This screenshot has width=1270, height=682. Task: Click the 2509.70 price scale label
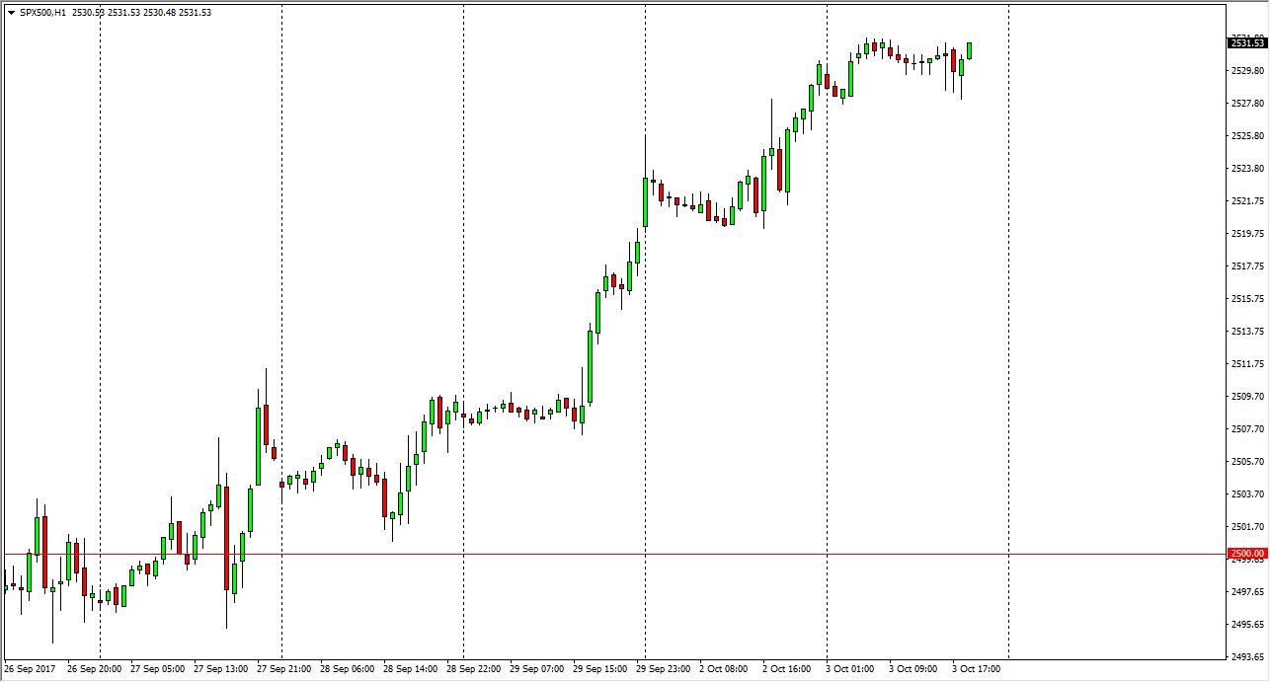(x=1248, y=396)
